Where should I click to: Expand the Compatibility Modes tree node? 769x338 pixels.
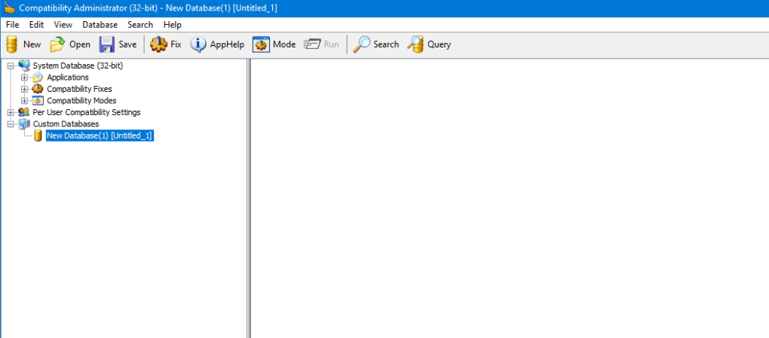25,101
